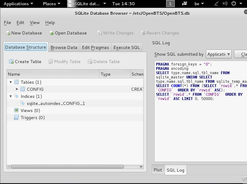Switch to the Browse Data tab
The image size is (247, 184).
click(64, 47)
